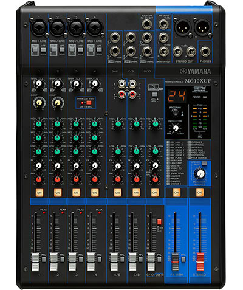Select the FOOT SW FX ON/OFF jack
This screenshot has height=290, width=243.
[146, 24]
